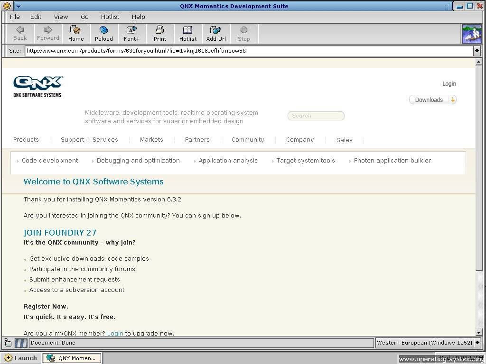Click Login link in myQNX member sentence

tap(115, 333)
